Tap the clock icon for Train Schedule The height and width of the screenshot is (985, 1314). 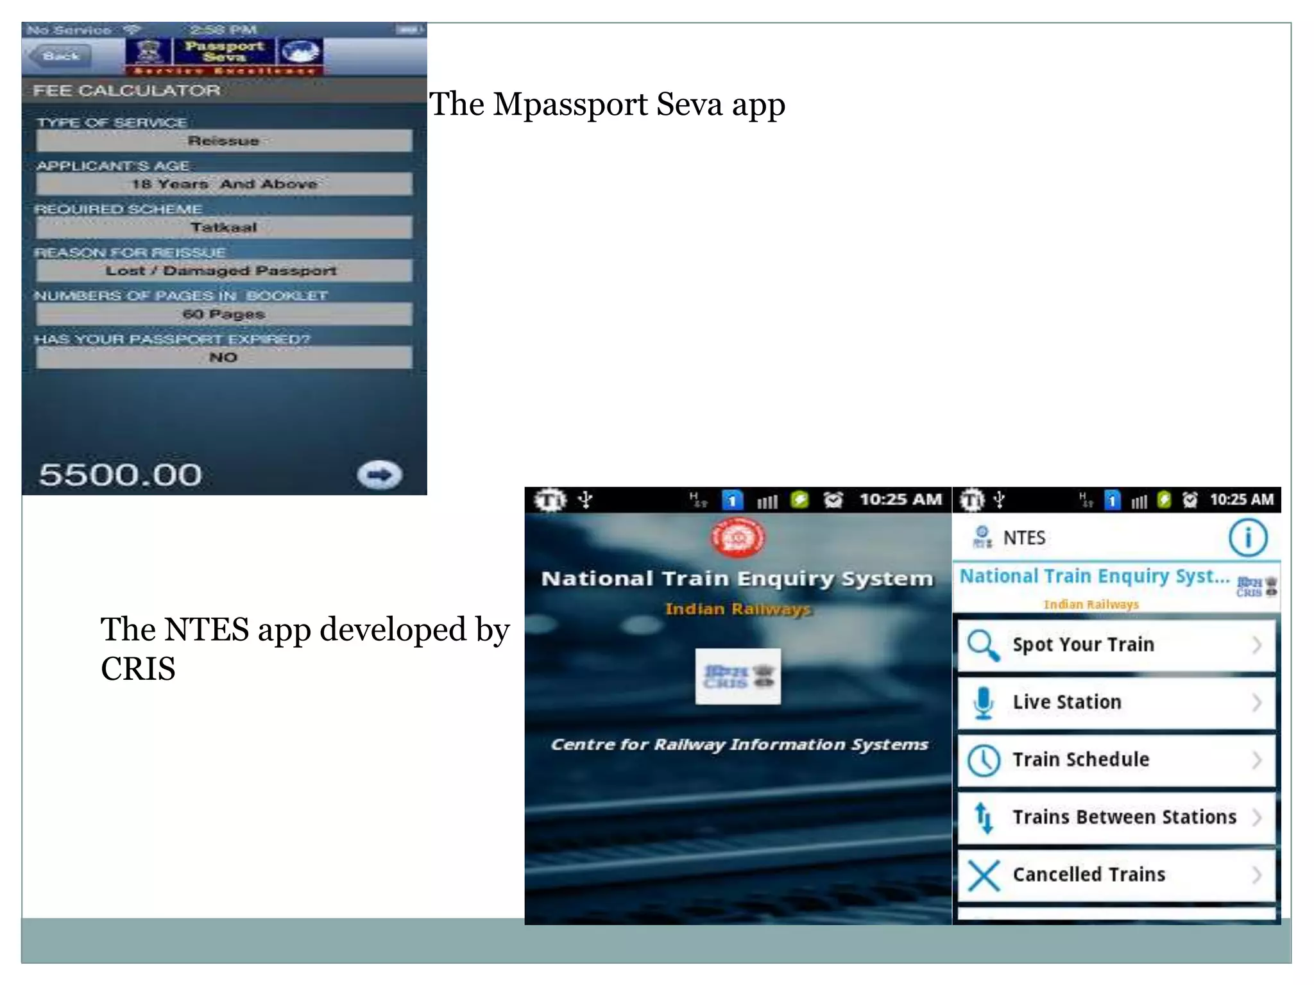coord(983,761)
